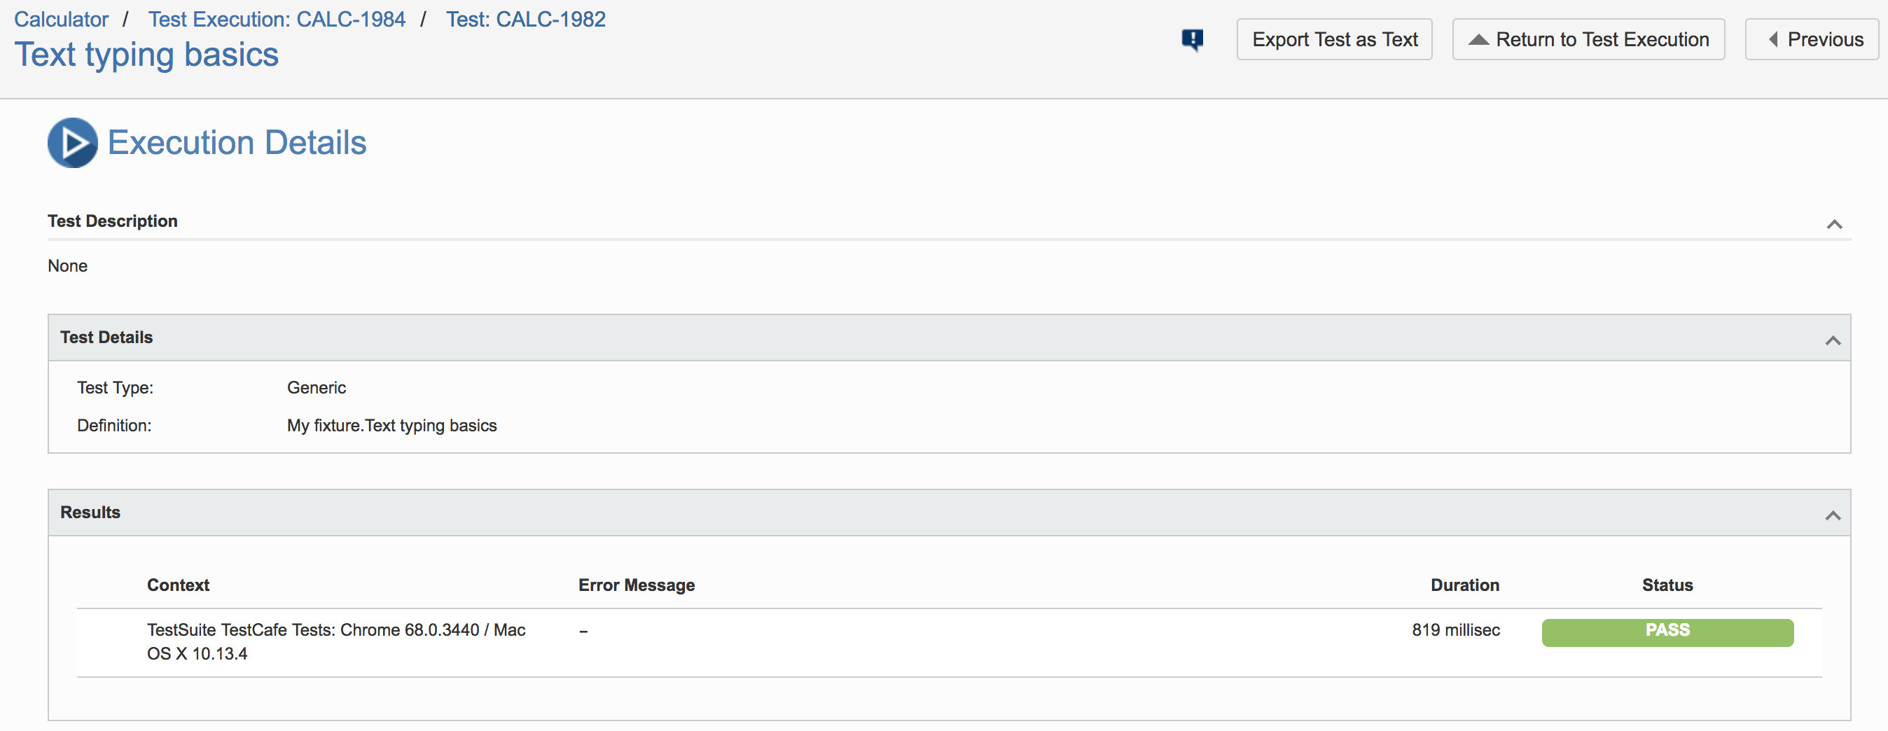Screen dimensions: 1888x731
Task: Open Test: CALC-1982 breadcrumb link
Action: tap(526, 19)
